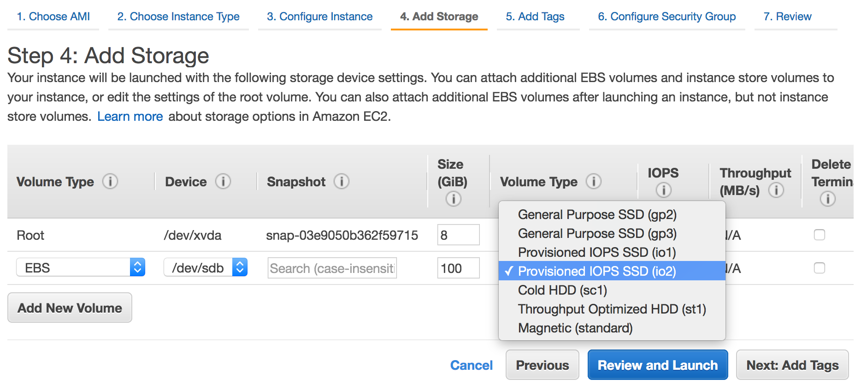Click the Snapshot search input field

[332, 268]
